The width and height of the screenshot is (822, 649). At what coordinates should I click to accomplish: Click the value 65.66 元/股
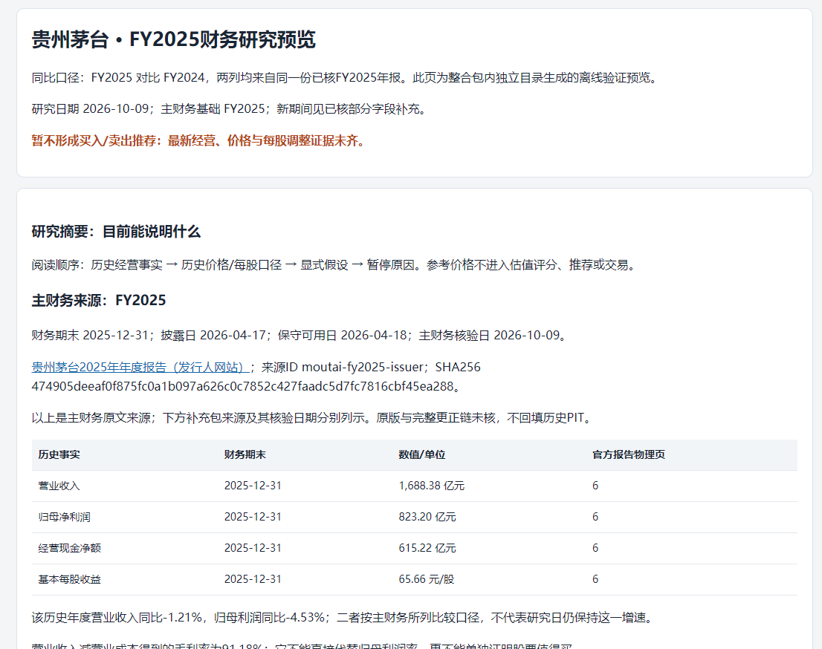click(x=426, y=579)
